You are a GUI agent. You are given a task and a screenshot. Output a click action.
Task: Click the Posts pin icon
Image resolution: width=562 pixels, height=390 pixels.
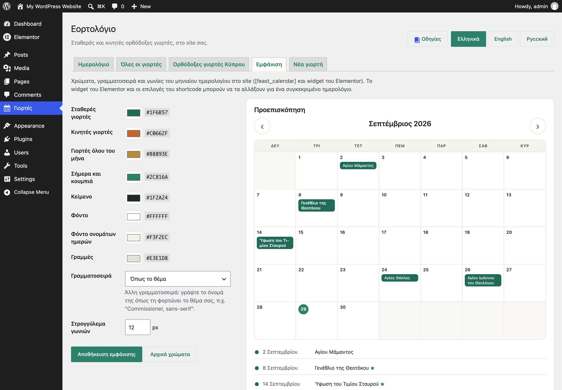pyautogui.click(x=7, y=55)
